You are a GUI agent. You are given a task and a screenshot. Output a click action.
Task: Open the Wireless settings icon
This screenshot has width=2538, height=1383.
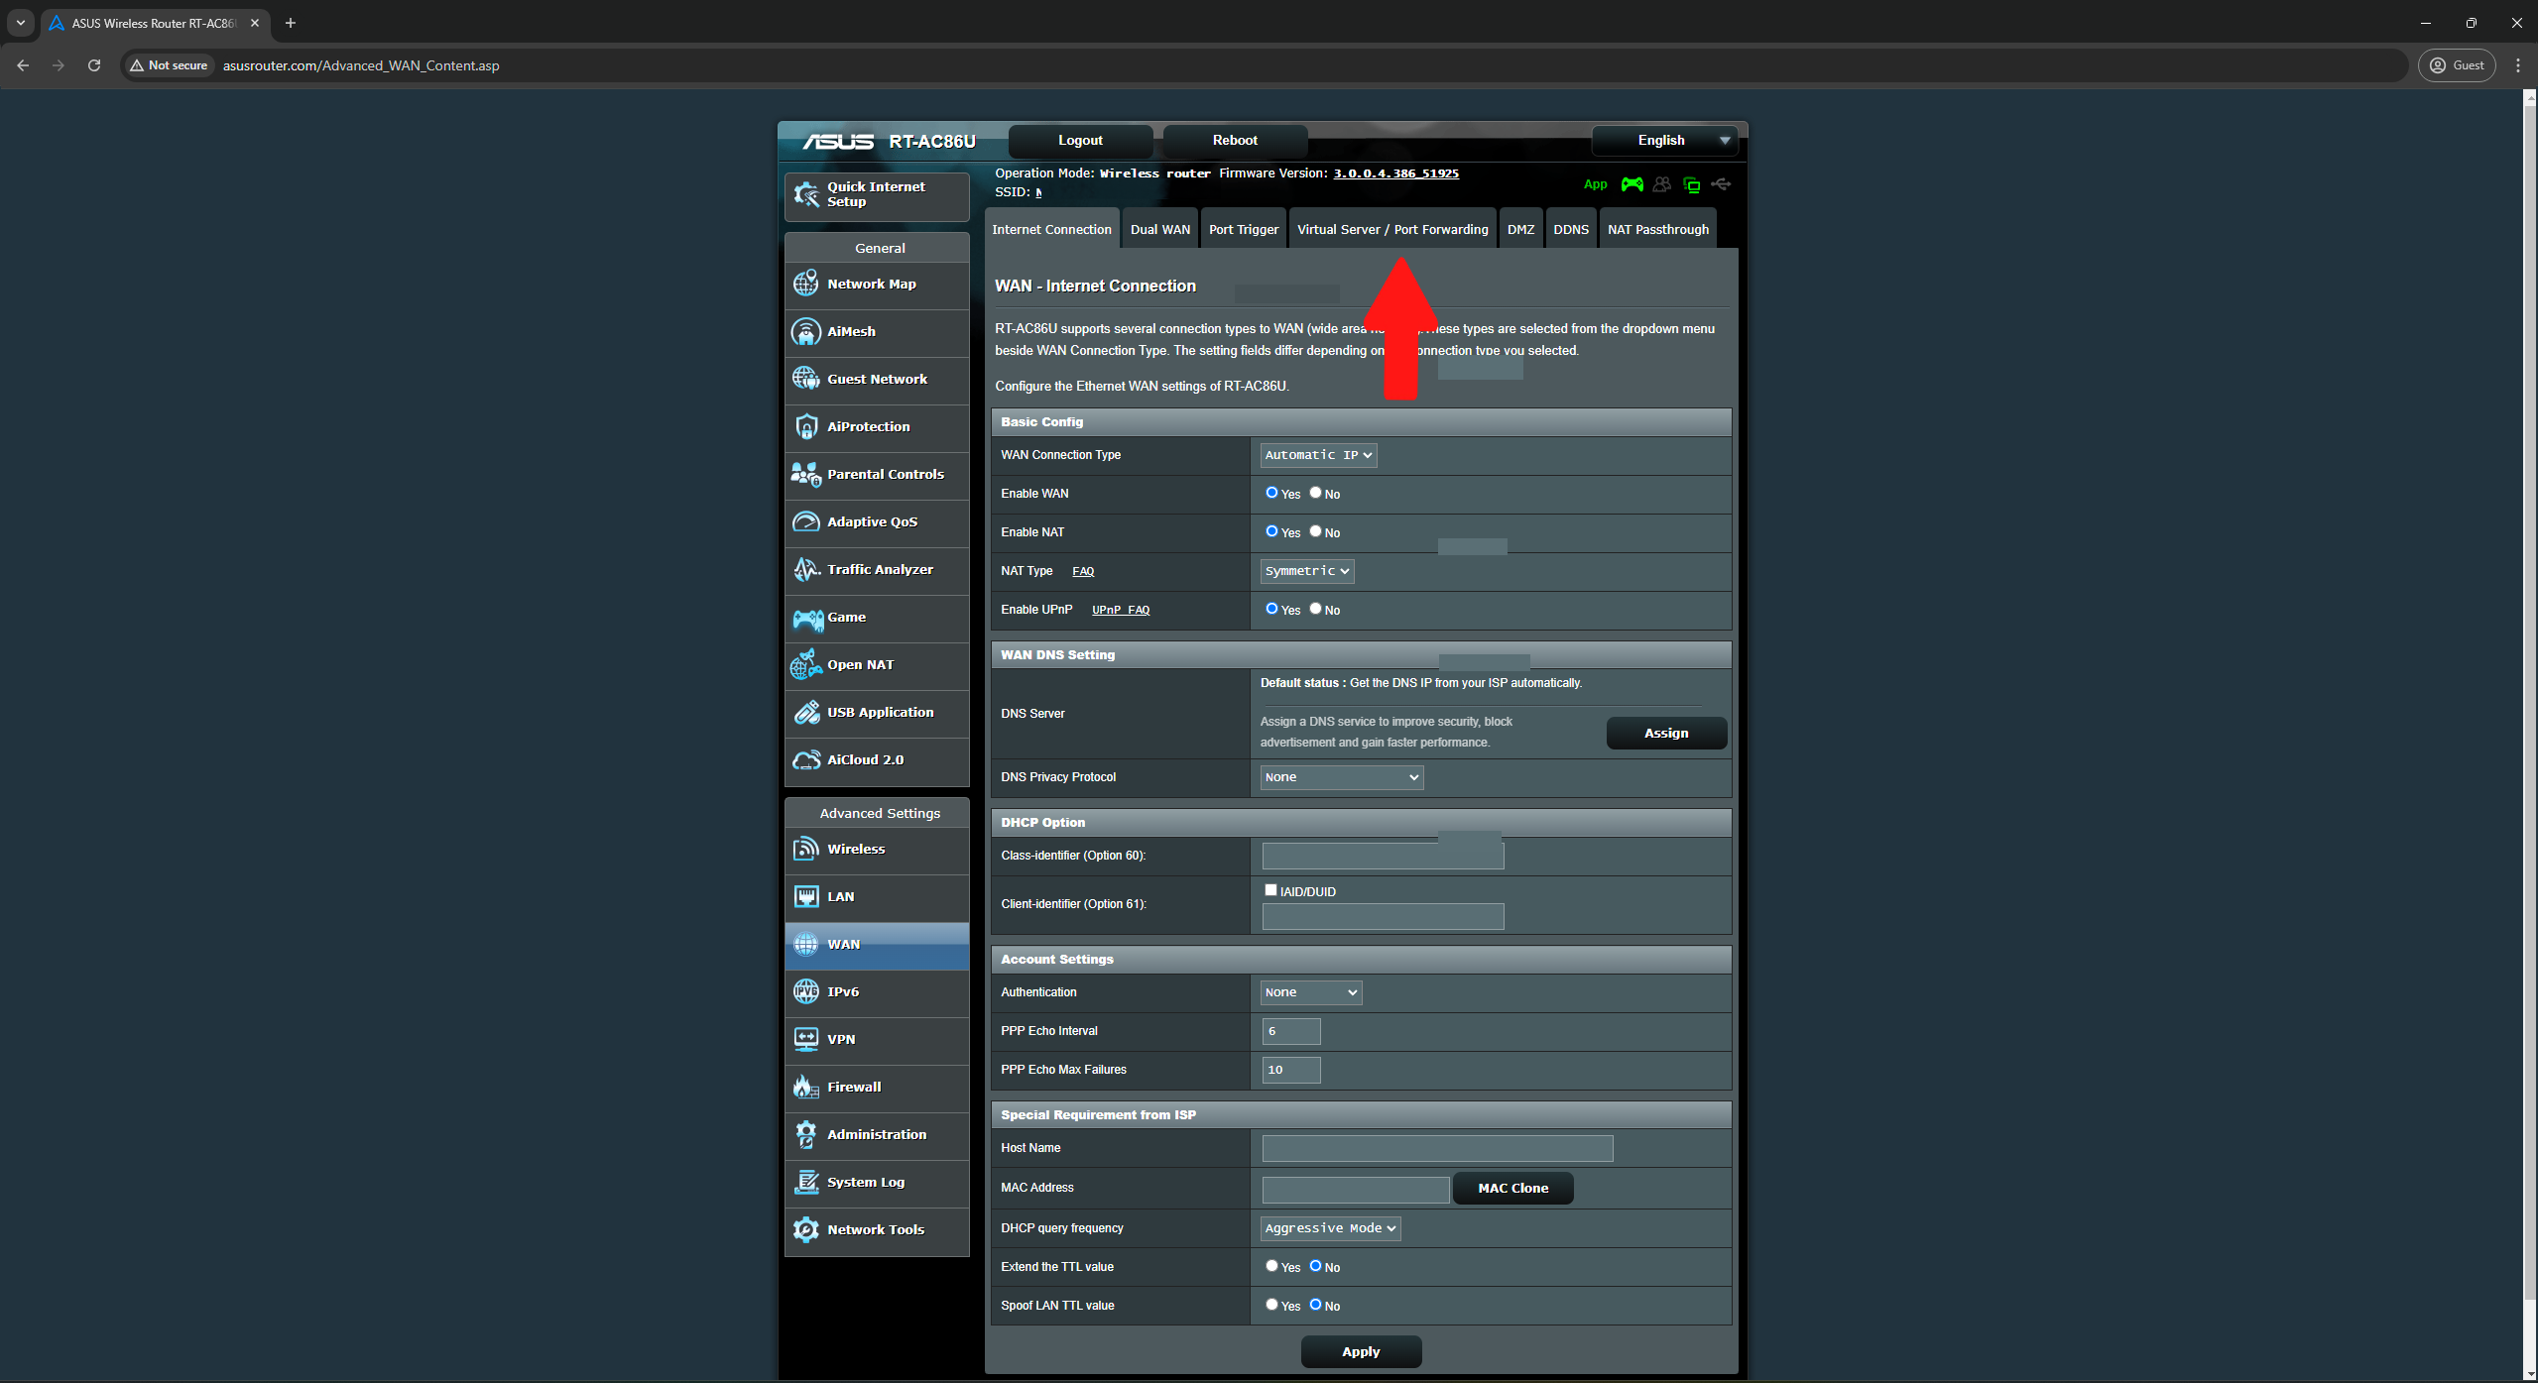[806, 849]
